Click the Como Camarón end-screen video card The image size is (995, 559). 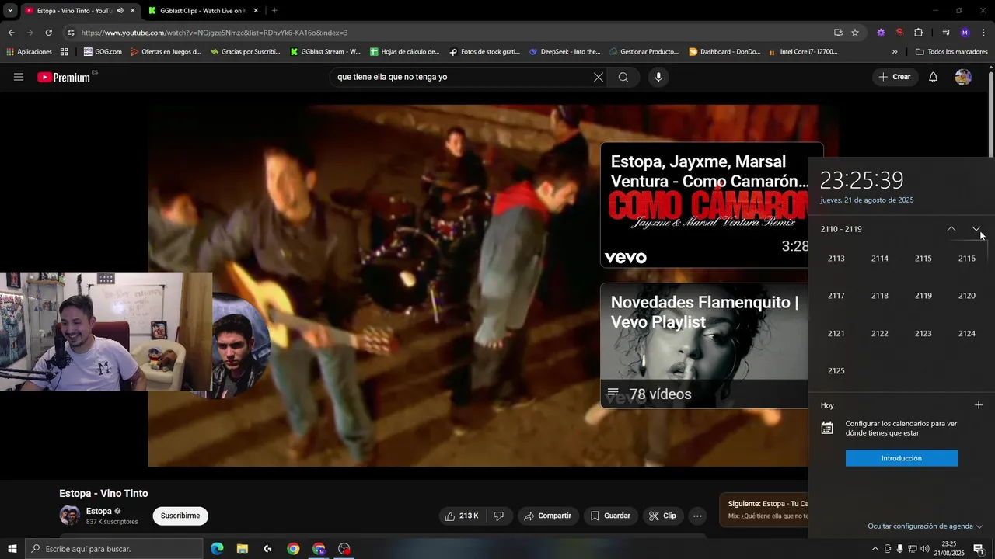pyautogui.click(x=704, y=205)
